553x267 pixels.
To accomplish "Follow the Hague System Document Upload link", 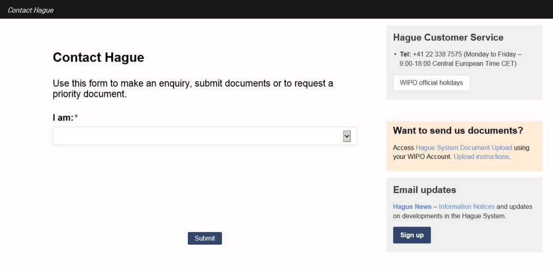I will click(464, 148).
